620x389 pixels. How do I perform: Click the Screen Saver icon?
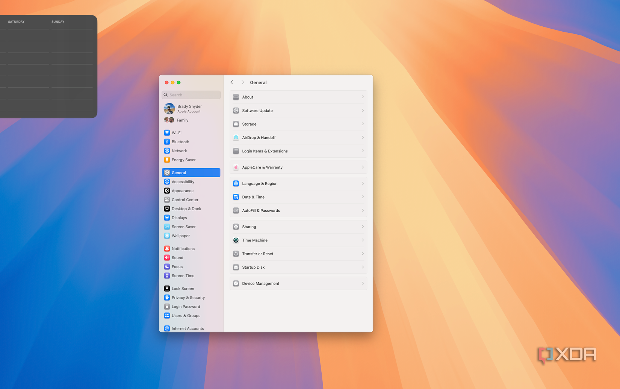tap(167, 227)
